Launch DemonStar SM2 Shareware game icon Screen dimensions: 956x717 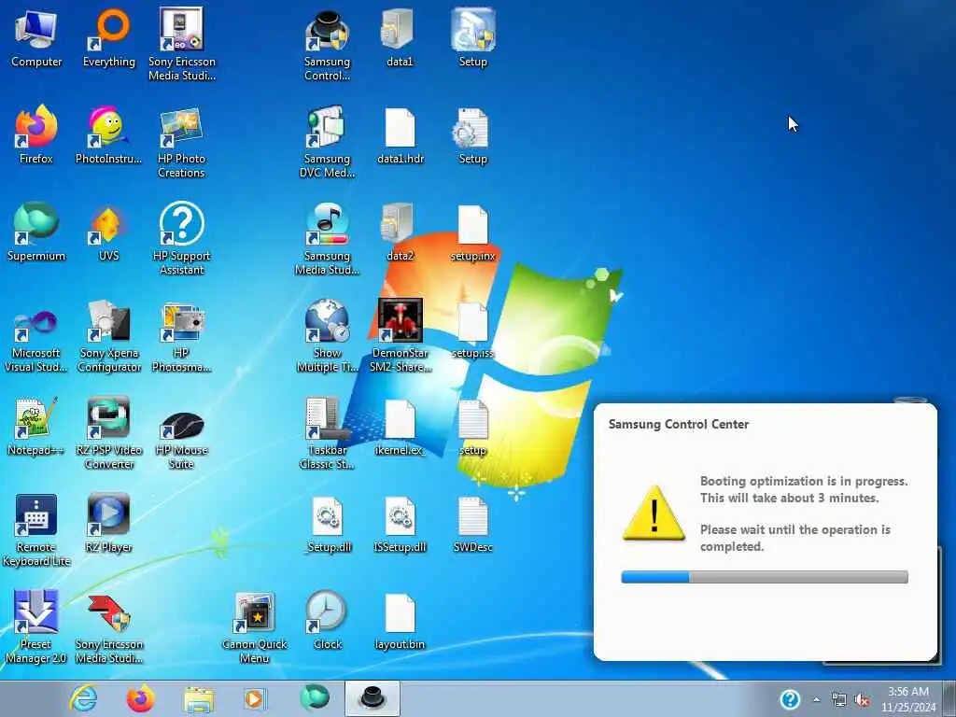400,335
